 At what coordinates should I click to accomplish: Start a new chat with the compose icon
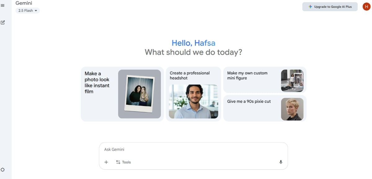(x=3, y=22)
